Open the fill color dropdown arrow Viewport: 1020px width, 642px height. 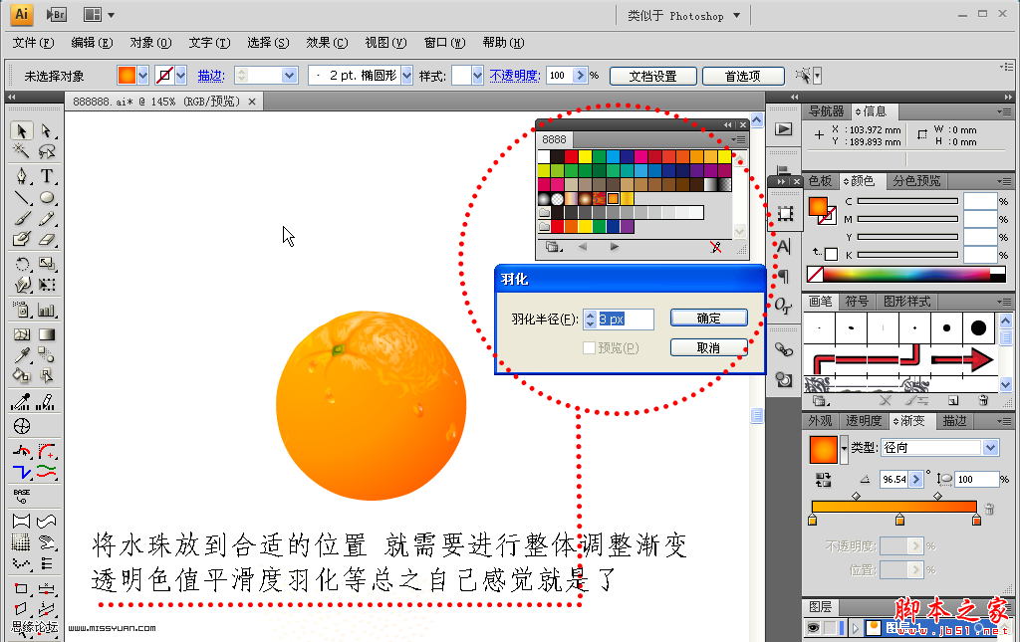coord(143,76)
